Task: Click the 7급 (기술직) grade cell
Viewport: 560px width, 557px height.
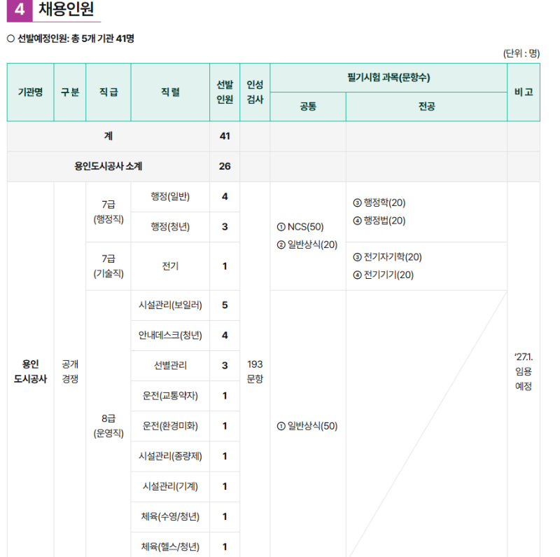Action: pyautogui.click(x=108, y=266)
